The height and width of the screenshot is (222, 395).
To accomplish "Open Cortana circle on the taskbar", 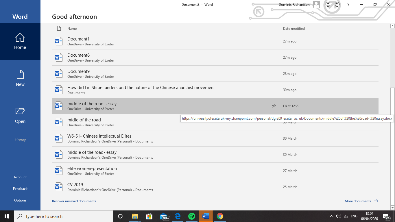I will pos(120,216).
